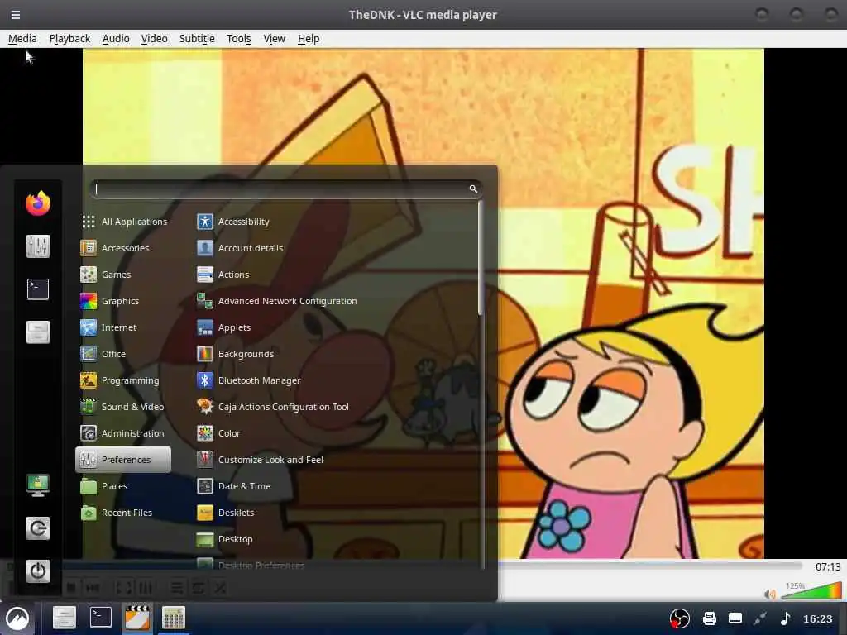This screenshot has width=847, height=635.
Task: Switch to the Calculator taskbar entry
Action: [x=174, y=618]
